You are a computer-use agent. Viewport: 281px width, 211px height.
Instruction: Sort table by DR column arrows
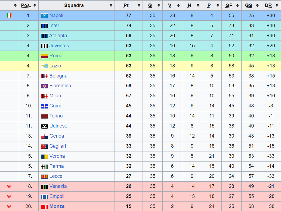click(x=277, y=5)
